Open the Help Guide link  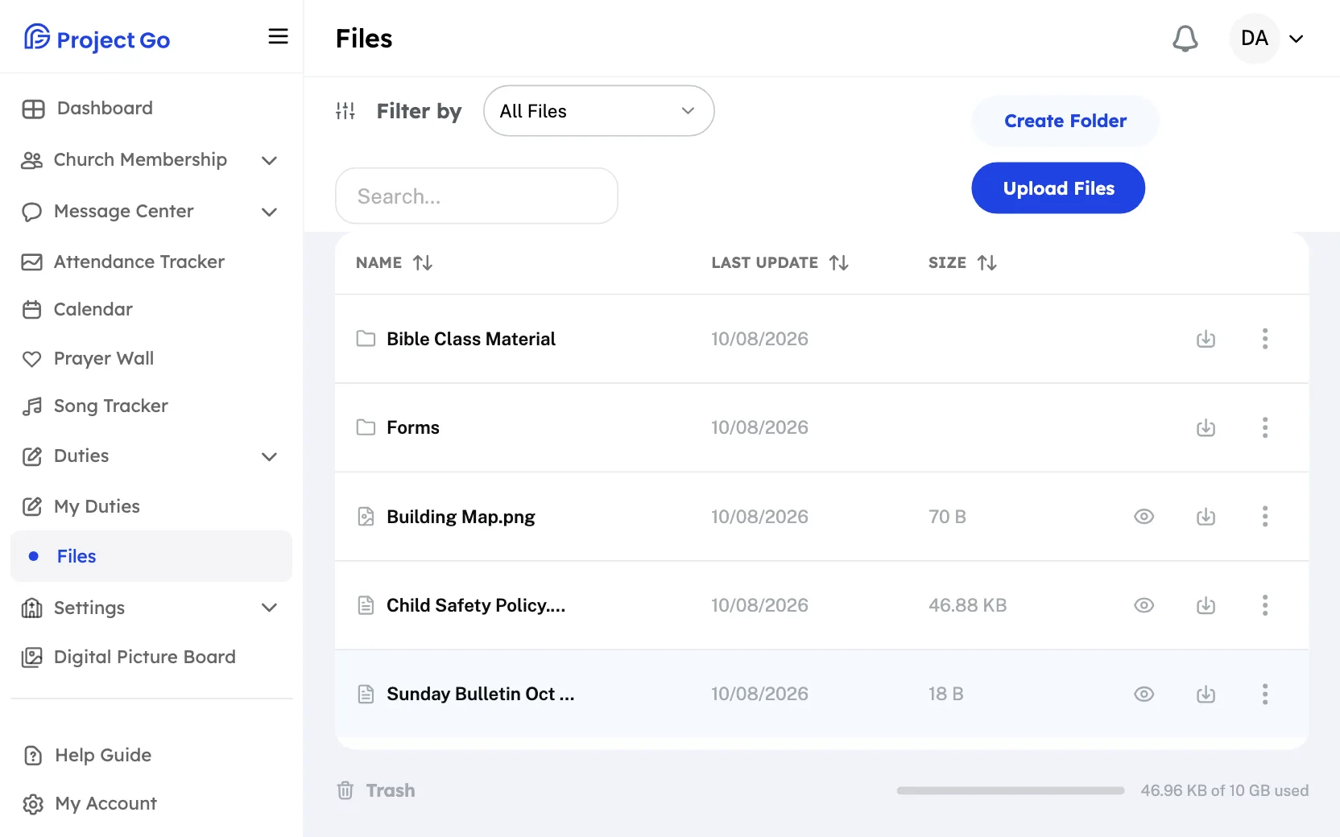tap(88, 755)
